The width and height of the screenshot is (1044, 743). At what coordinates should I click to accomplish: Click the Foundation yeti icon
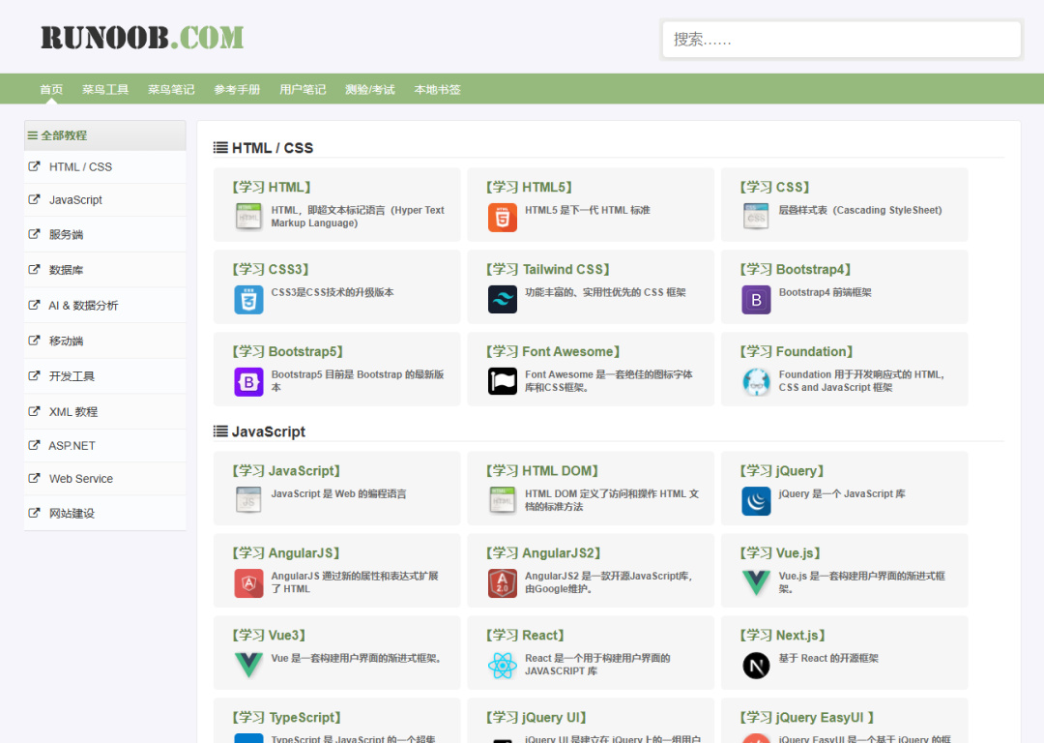(x=756, y=382)
